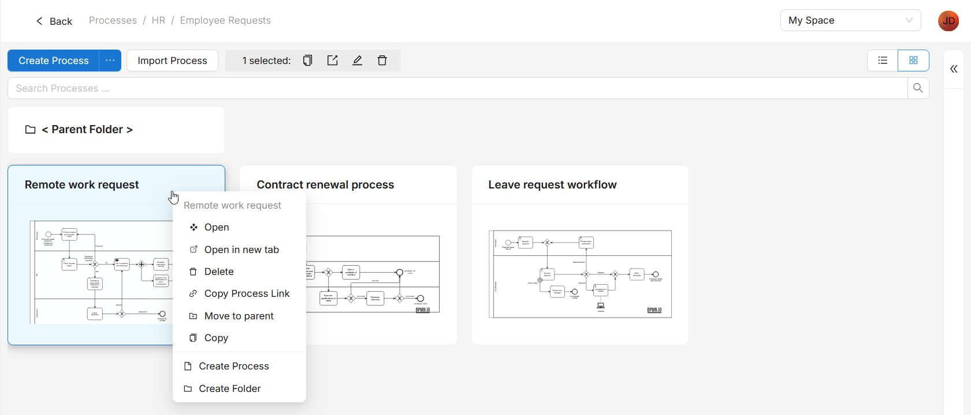Click Remote work request diagram thumbnail
971x415 pixels.
coord(101,272)
